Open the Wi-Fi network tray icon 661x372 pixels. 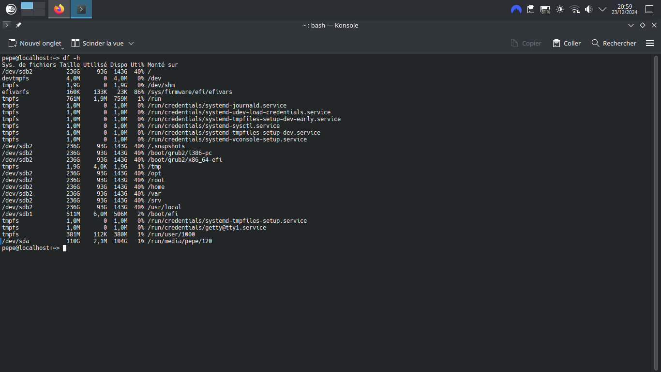(574, 9)
